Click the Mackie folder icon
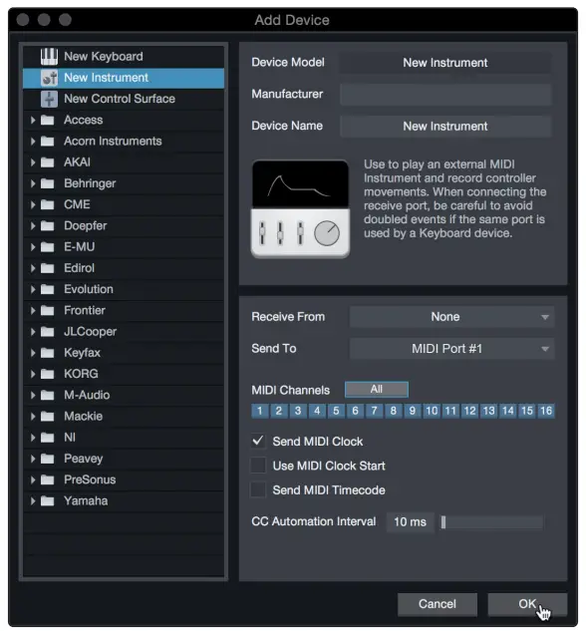Image resolution: width=586 pixels, height=631 pixels. (48, 416)
